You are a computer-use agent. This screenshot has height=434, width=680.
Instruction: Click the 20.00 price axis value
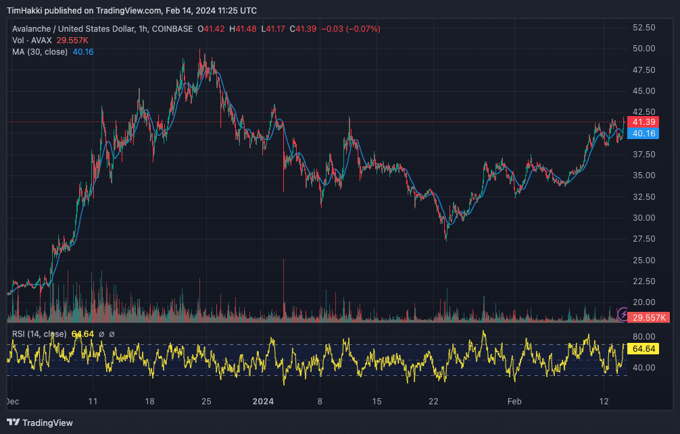(x=643, y=302)
